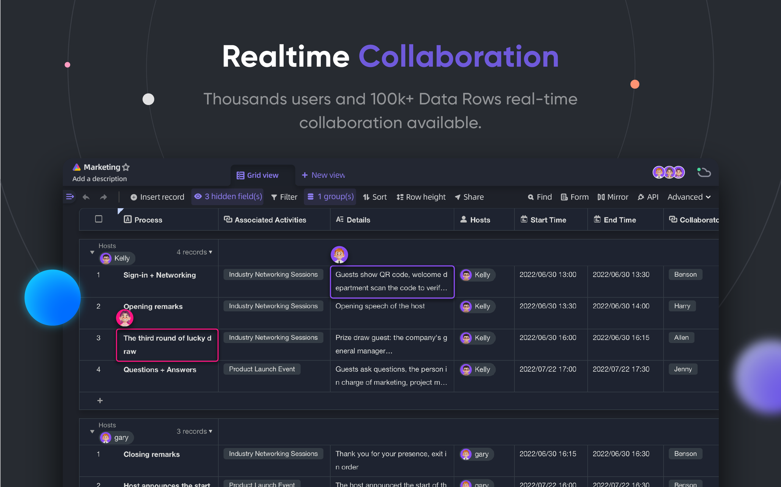The width and height of the screenshot is (781, 487).
Task: Switch to the Grid view tab
Action: (258, 175)
